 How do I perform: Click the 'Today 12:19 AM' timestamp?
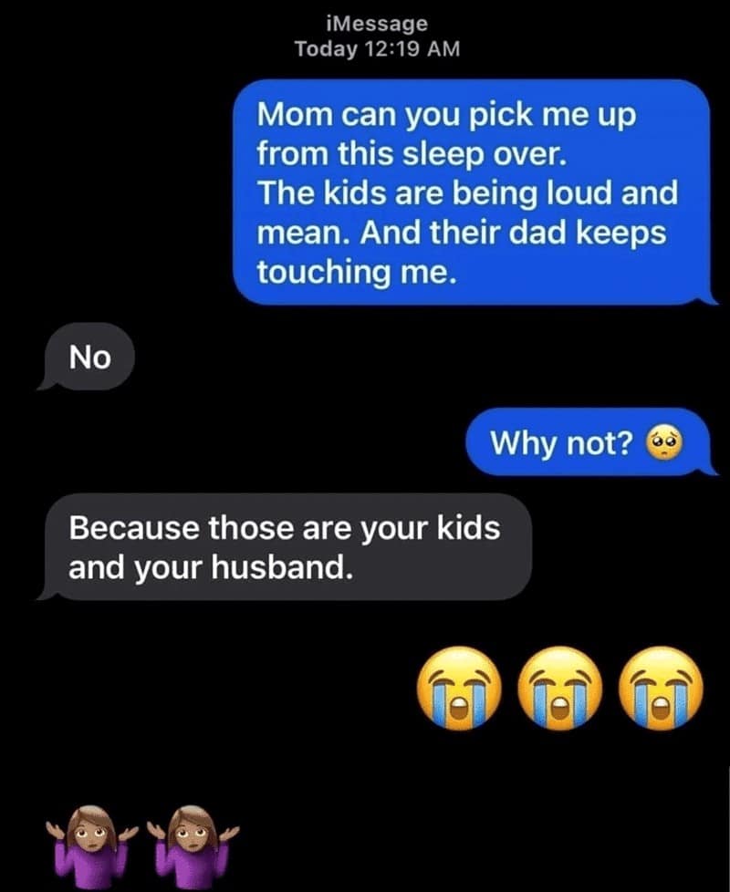pyautogui.click(x=377, y=49)
